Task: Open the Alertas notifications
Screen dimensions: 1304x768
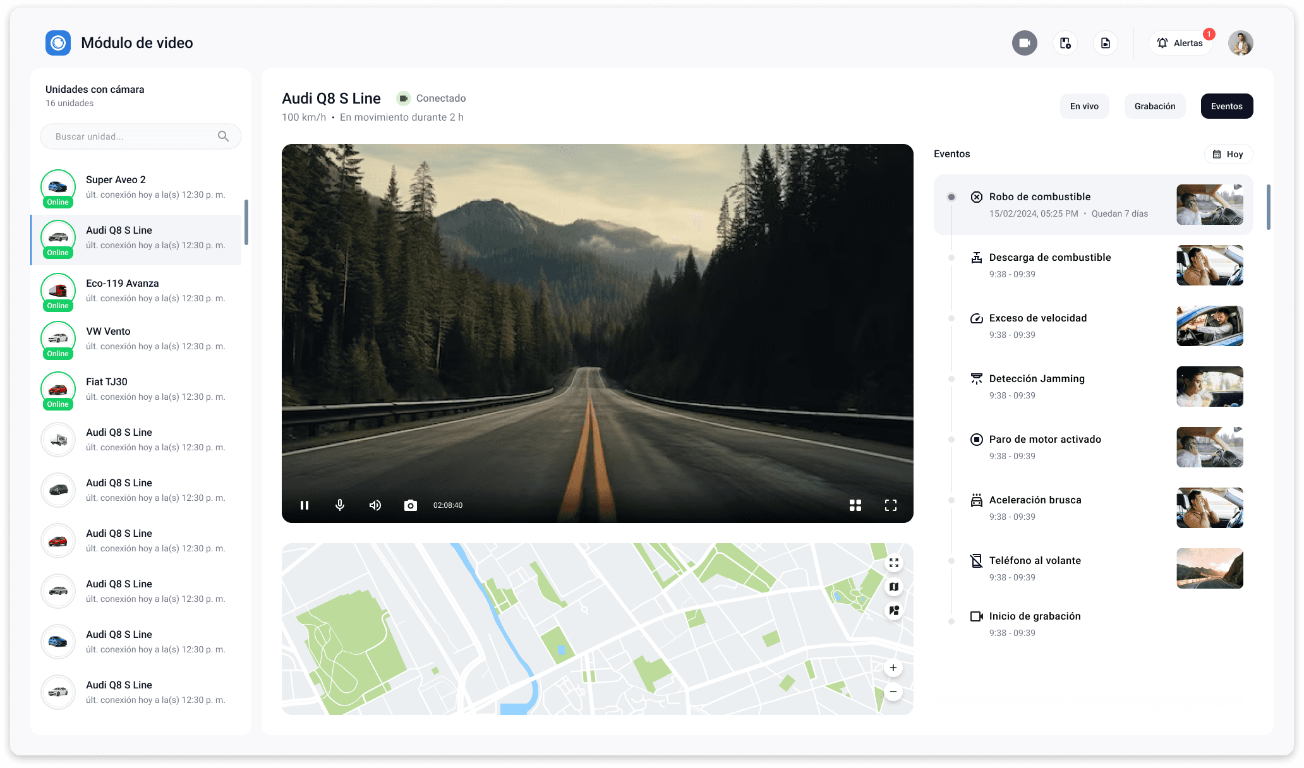Action: [x=1180, y=43]
